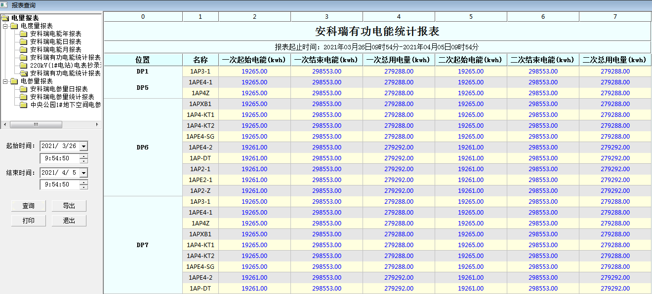
Task: Decrease the end time using down spinner
Action: click(x=83, y=187)
